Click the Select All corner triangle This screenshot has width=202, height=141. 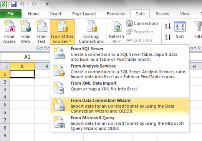[5, 66]
